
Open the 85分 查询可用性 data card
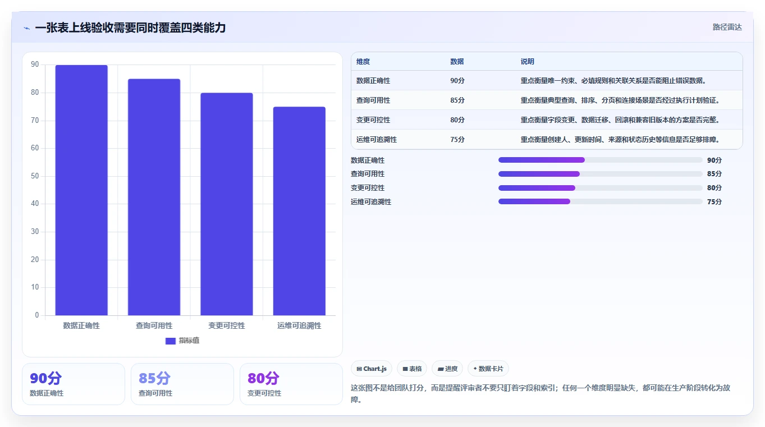[x=182, y=384]
